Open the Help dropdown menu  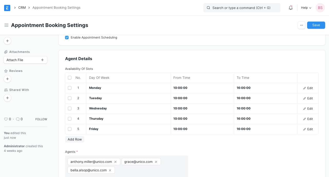[x=306, y=8]
